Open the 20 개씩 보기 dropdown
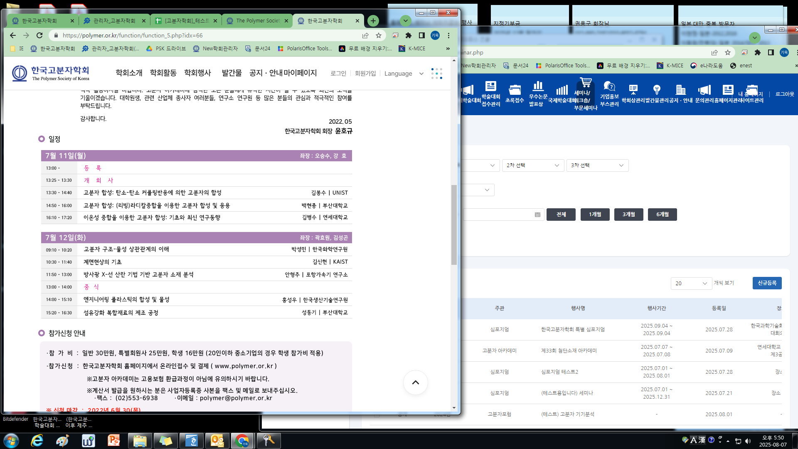The image size is (798, 449). click(x=691, y=283)
